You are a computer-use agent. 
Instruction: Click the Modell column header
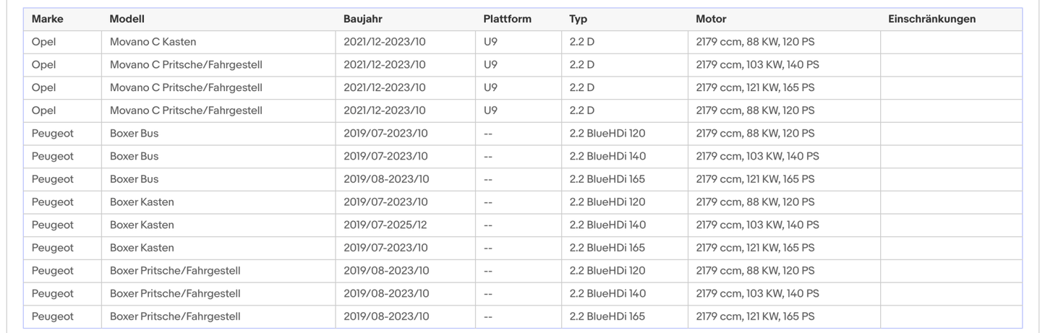[x=126, y=20]
